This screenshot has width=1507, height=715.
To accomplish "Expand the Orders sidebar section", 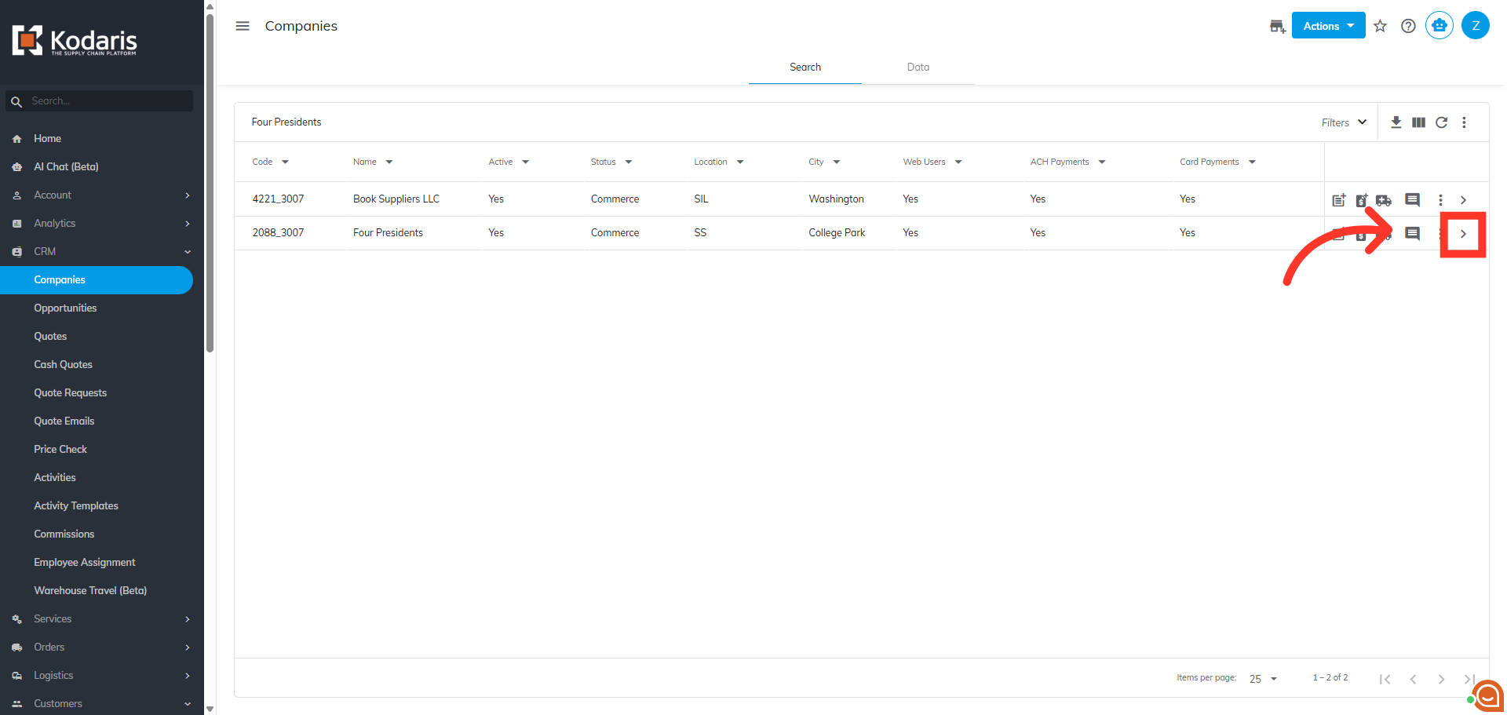I will pos(101,648).
